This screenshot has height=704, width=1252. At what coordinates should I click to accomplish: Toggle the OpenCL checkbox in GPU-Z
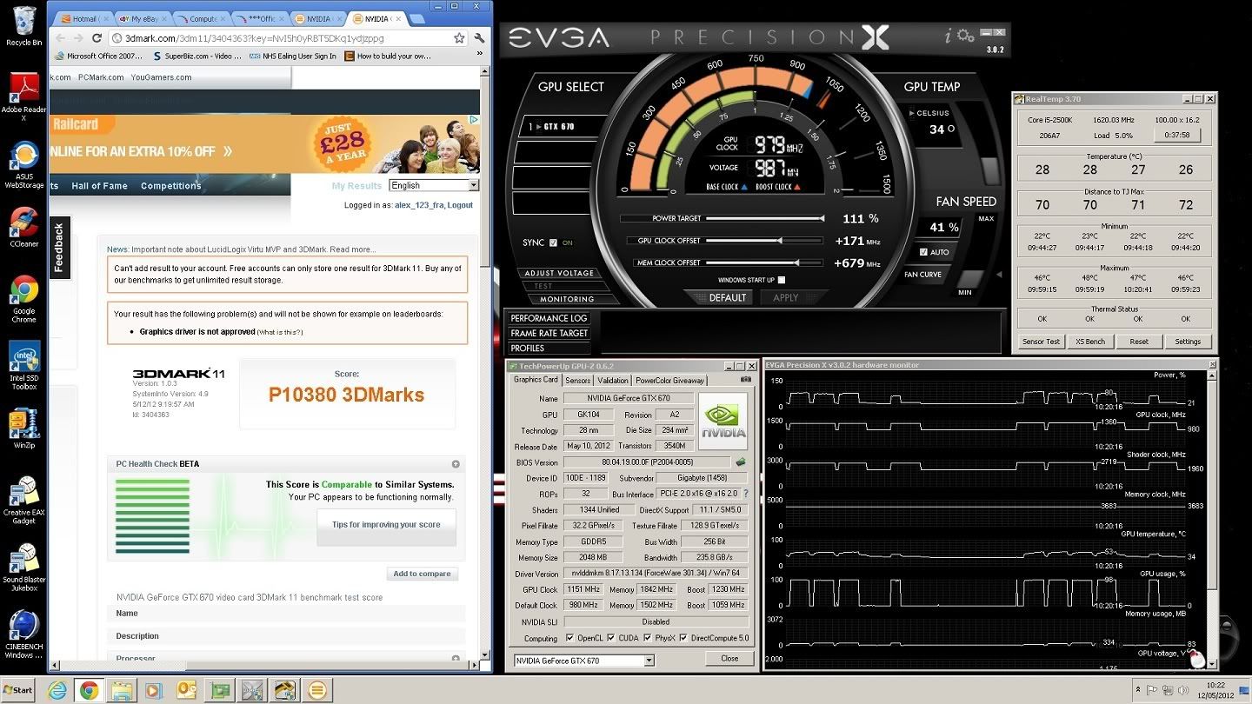click(x=570, y=638)
